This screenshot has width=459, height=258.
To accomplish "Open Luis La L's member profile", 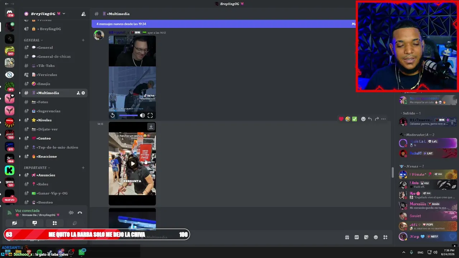I will 428,143.
